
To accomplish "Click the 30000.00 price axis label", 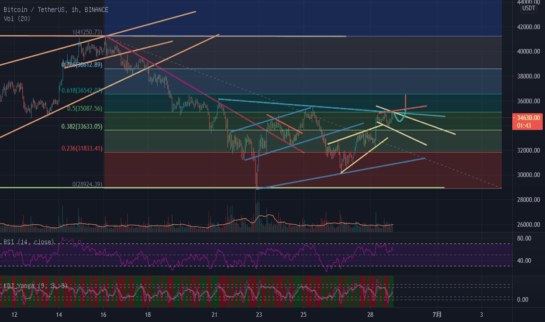I will (528, 175).
